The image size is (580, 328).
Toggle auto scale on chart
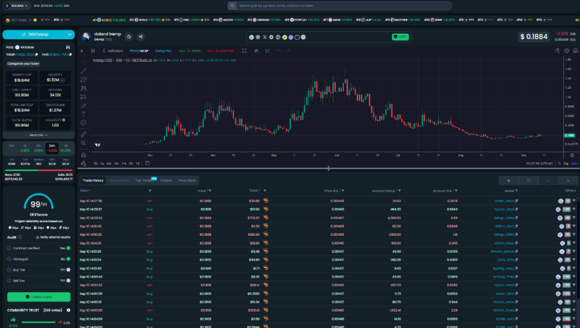[575, 163]
